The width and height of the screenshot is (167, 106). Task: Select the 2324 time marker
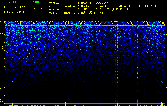(x=66, y=23)
